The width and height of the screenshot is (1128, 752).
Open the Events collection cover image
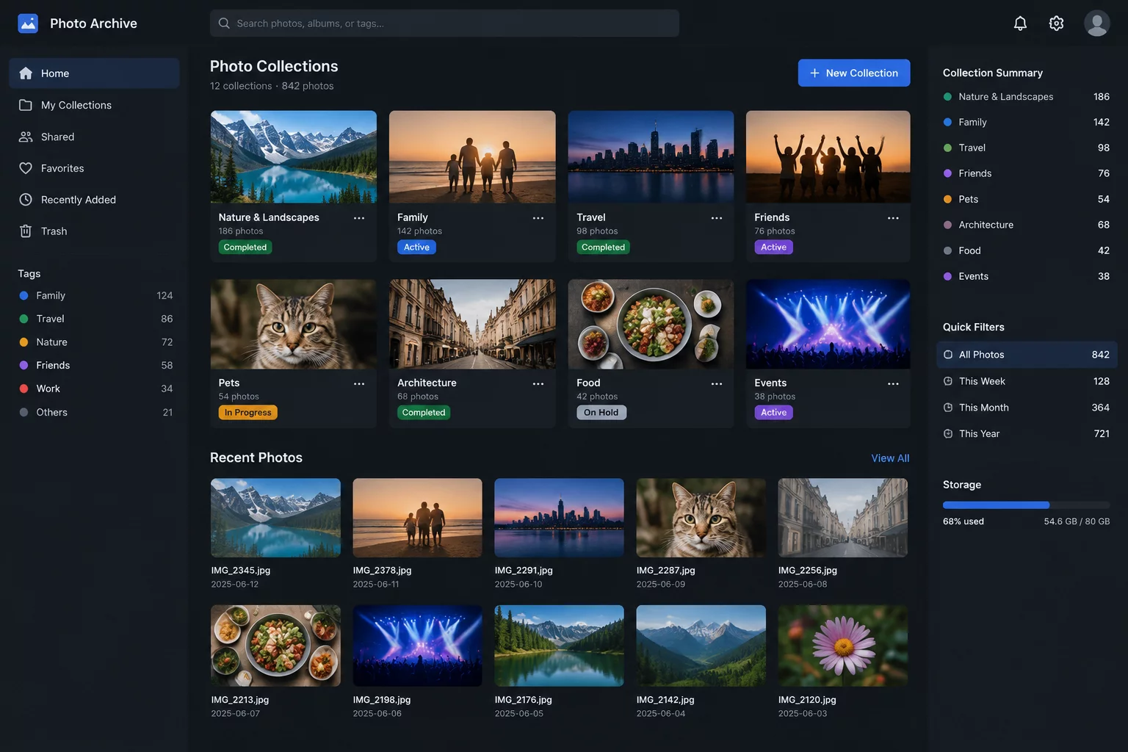[828, 324]
